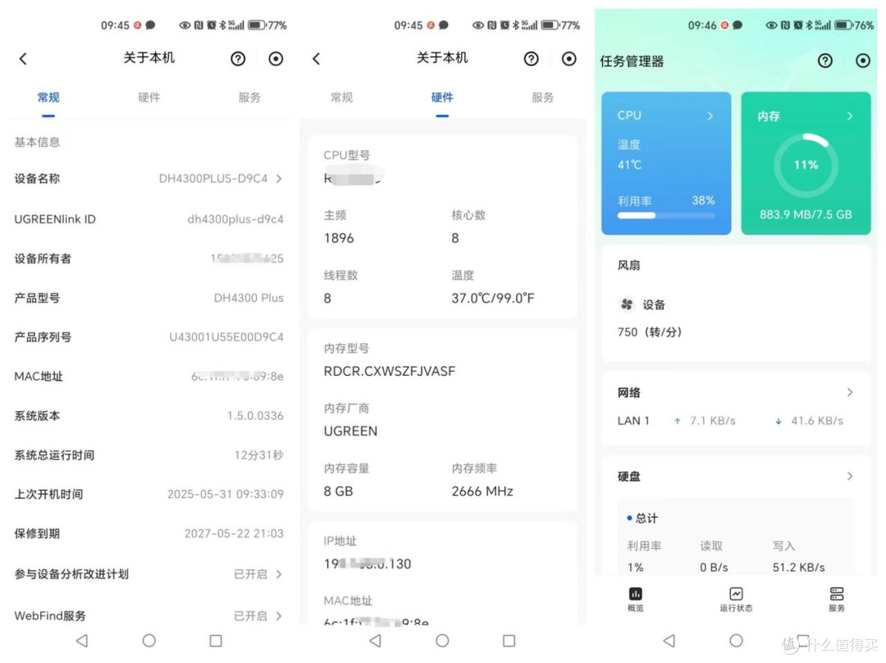Expand 网络 section chevron

pos(850,392)
